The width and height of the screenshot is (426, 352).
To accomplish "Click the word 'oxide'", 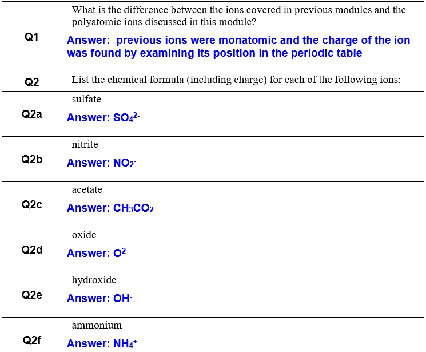I will (84, 235).
